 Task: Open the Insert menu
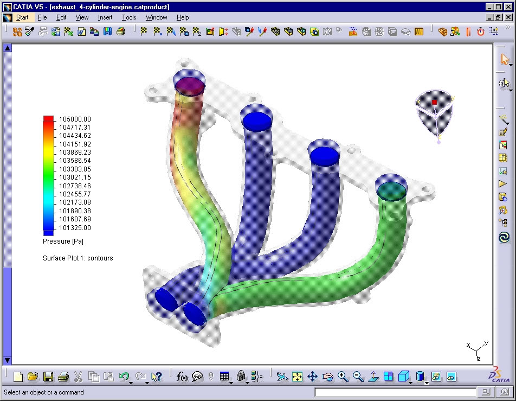(105, 17)
